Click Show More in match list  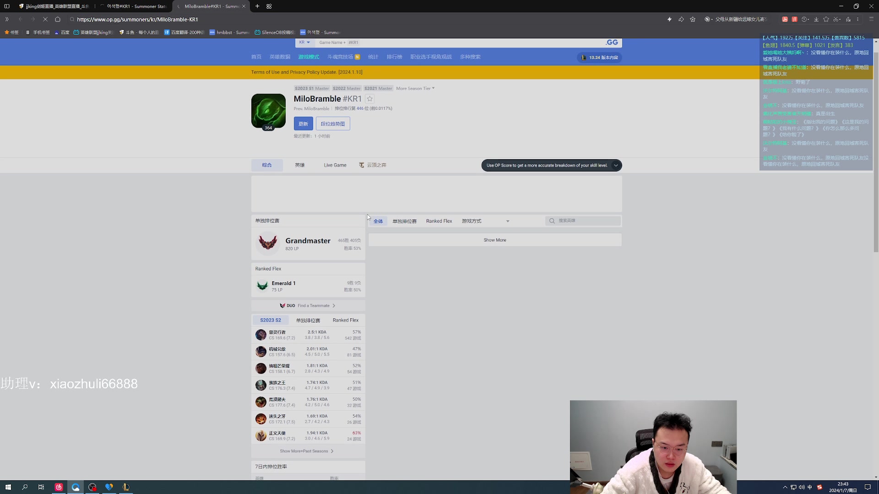click(495, 240)
